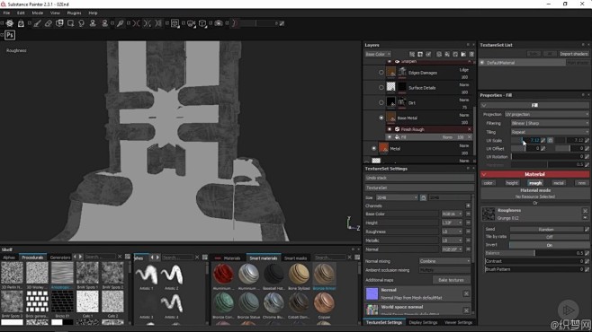Click the shopping bag Substance Share icon
This screenshot has width=592, height=332.
click(21, 23)
